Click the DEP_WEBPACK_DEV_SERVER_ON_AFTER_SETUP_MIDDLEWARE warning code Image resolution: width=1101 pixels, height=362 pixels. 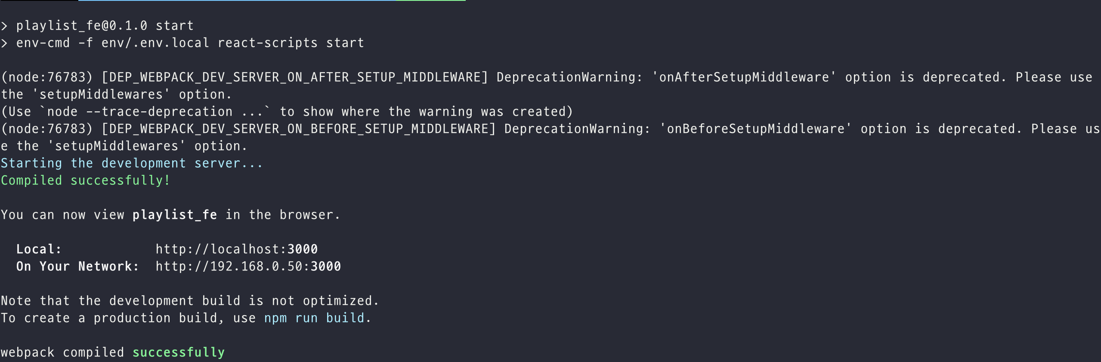[295, 77]
